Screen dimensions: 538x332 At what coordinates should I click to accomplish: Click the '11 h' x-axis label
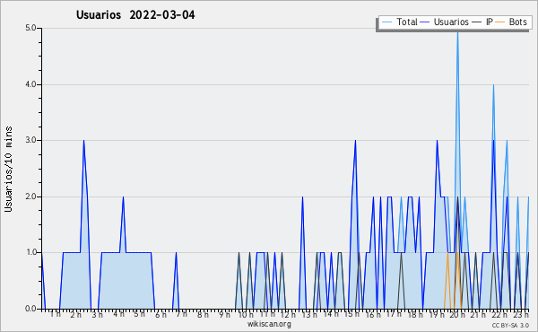(267, 314)
